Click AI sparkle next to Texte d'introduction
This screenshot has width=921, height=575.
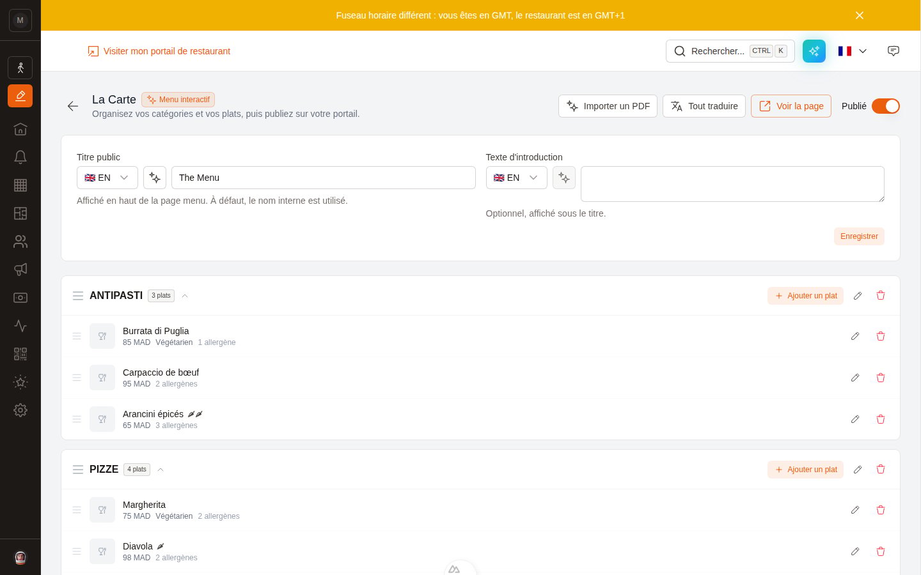pos(564,178)
